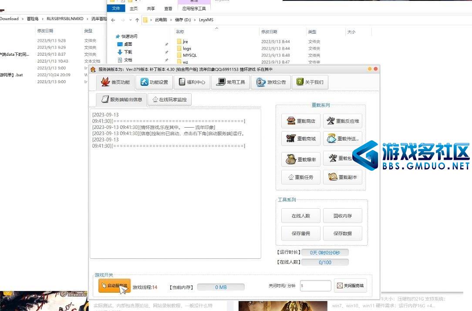Sort by 修改日期 column in LnyxMS window
Image resolution: width=472 pixels, height=311 pixels.
coord(269,32)
